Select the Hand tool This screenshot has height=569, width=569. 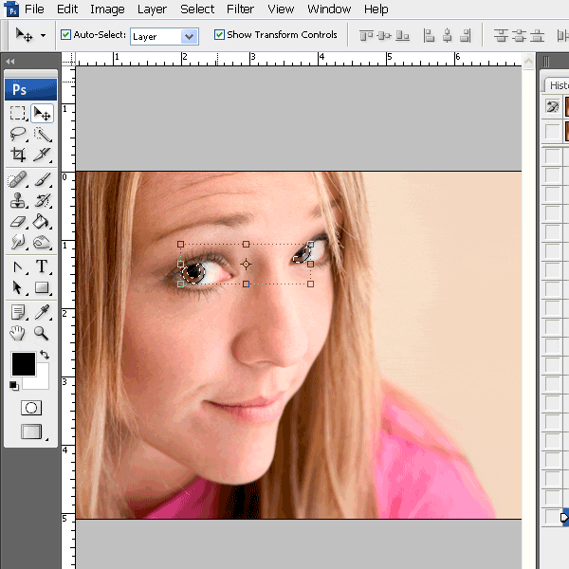[17, 333]
